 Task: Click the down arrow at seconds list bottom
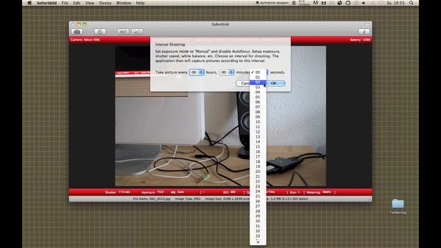[x=258, y=242]
